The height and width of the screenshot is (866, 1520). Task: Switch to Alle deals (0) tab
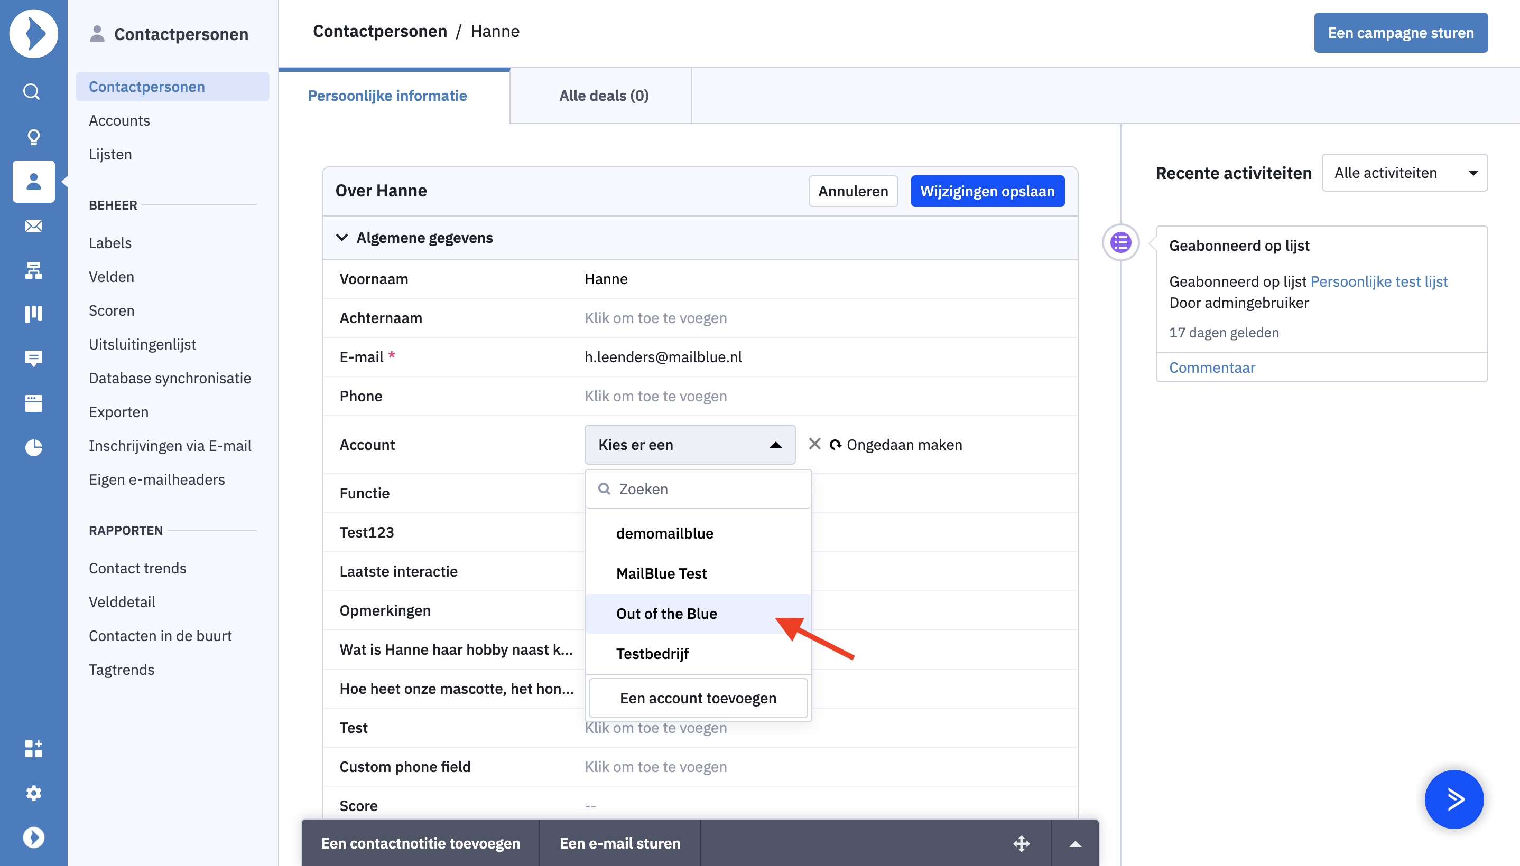(604, 96)
